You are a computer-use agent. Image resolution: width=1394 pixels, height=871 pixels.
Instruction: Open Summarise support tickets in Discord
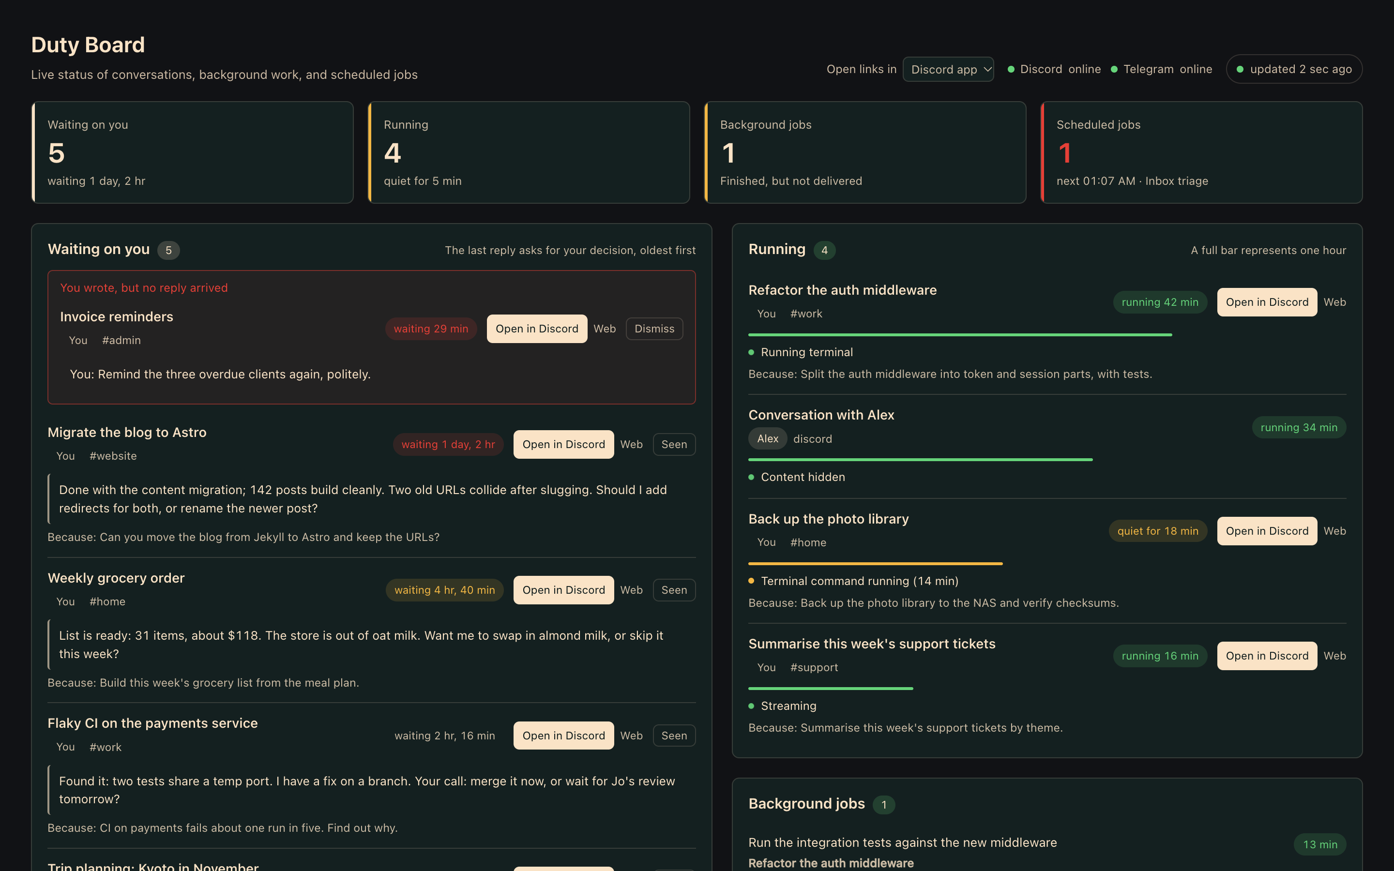click(x=1267, y=656)
